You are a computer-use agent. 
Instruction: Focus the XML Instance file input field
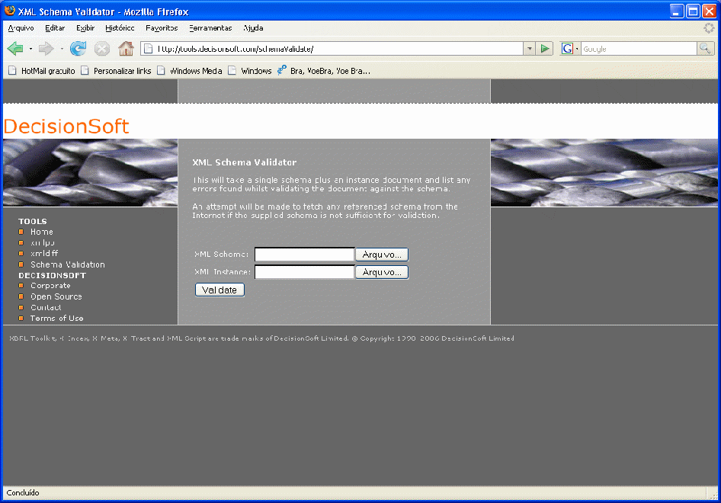point(304,272)
